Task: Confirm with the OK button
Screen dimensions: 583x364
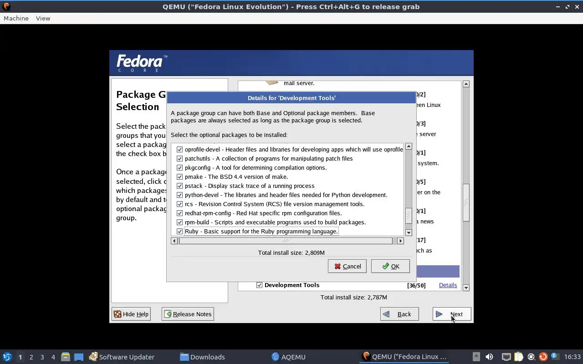Action: pyautogui.click(x=390, y=266)
